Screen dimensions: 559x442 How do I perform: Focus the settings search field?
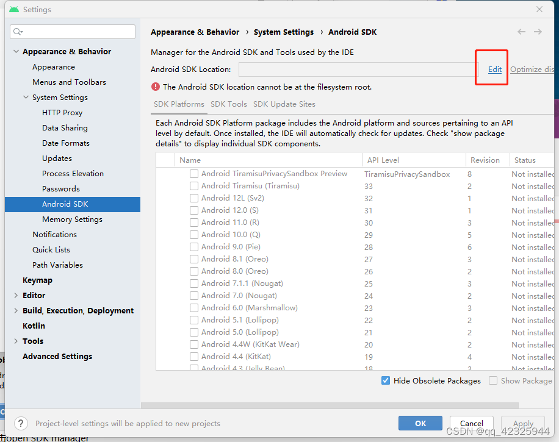click(x=73, y=32)
